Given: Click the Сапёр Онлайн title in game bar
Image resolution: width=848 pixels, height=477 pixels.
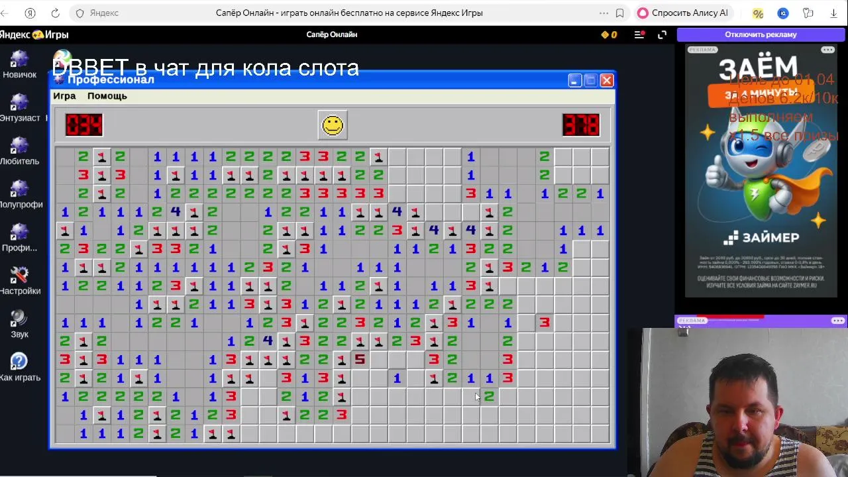Looking at the screenshot, I should coord(332,34).
